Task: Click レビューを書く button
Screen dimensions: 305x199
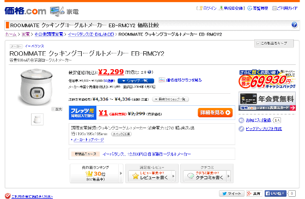Action: tap(151, 176)
